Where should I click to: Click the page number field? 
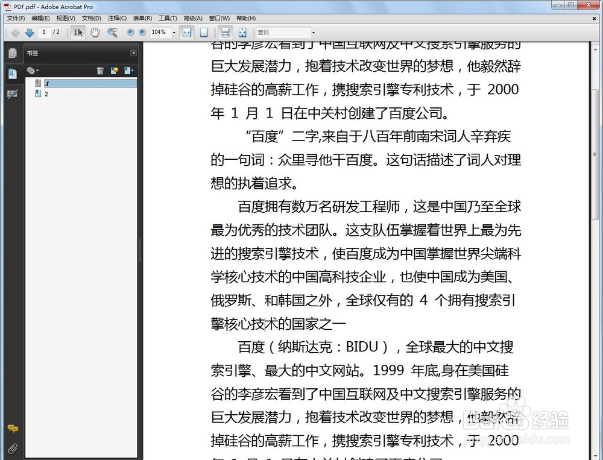(44, 33)
